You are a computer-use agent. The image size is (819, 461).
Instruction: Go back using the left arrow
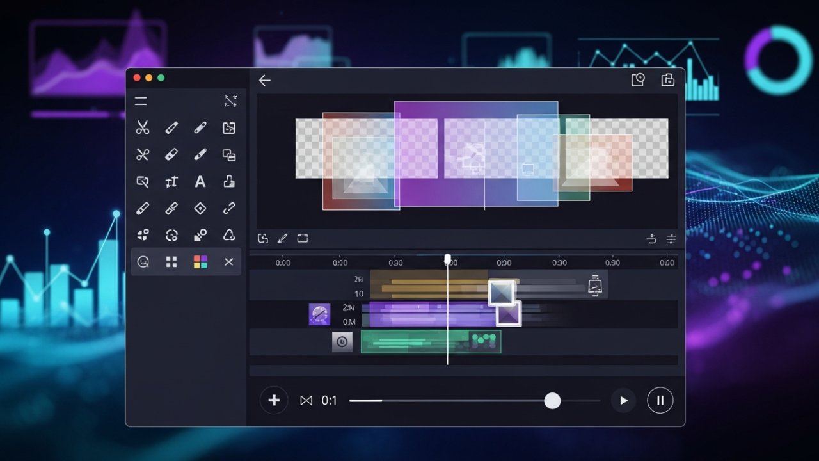pos(264,81)
